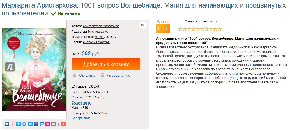Expand the Оформление details
Image resolution: width=290 pixels, height=131 pixels.
81,102
